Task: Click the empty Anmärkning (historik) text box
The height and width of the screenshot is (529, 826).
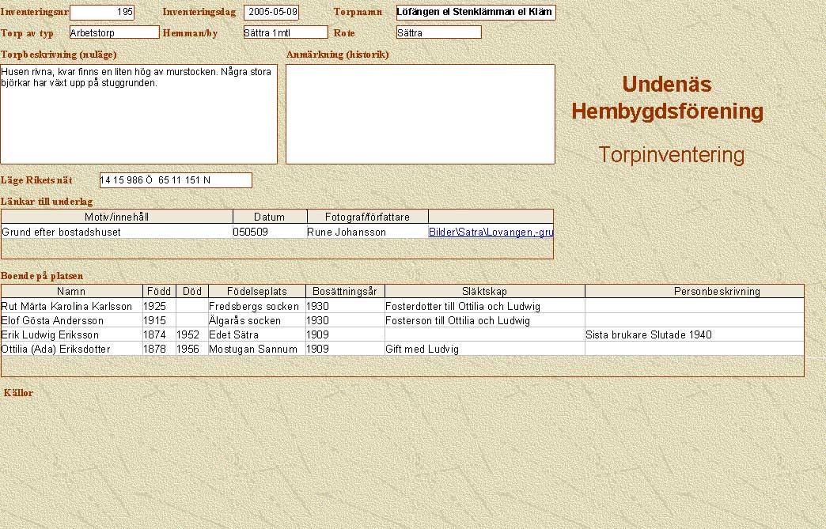Action: coord(419,114)
